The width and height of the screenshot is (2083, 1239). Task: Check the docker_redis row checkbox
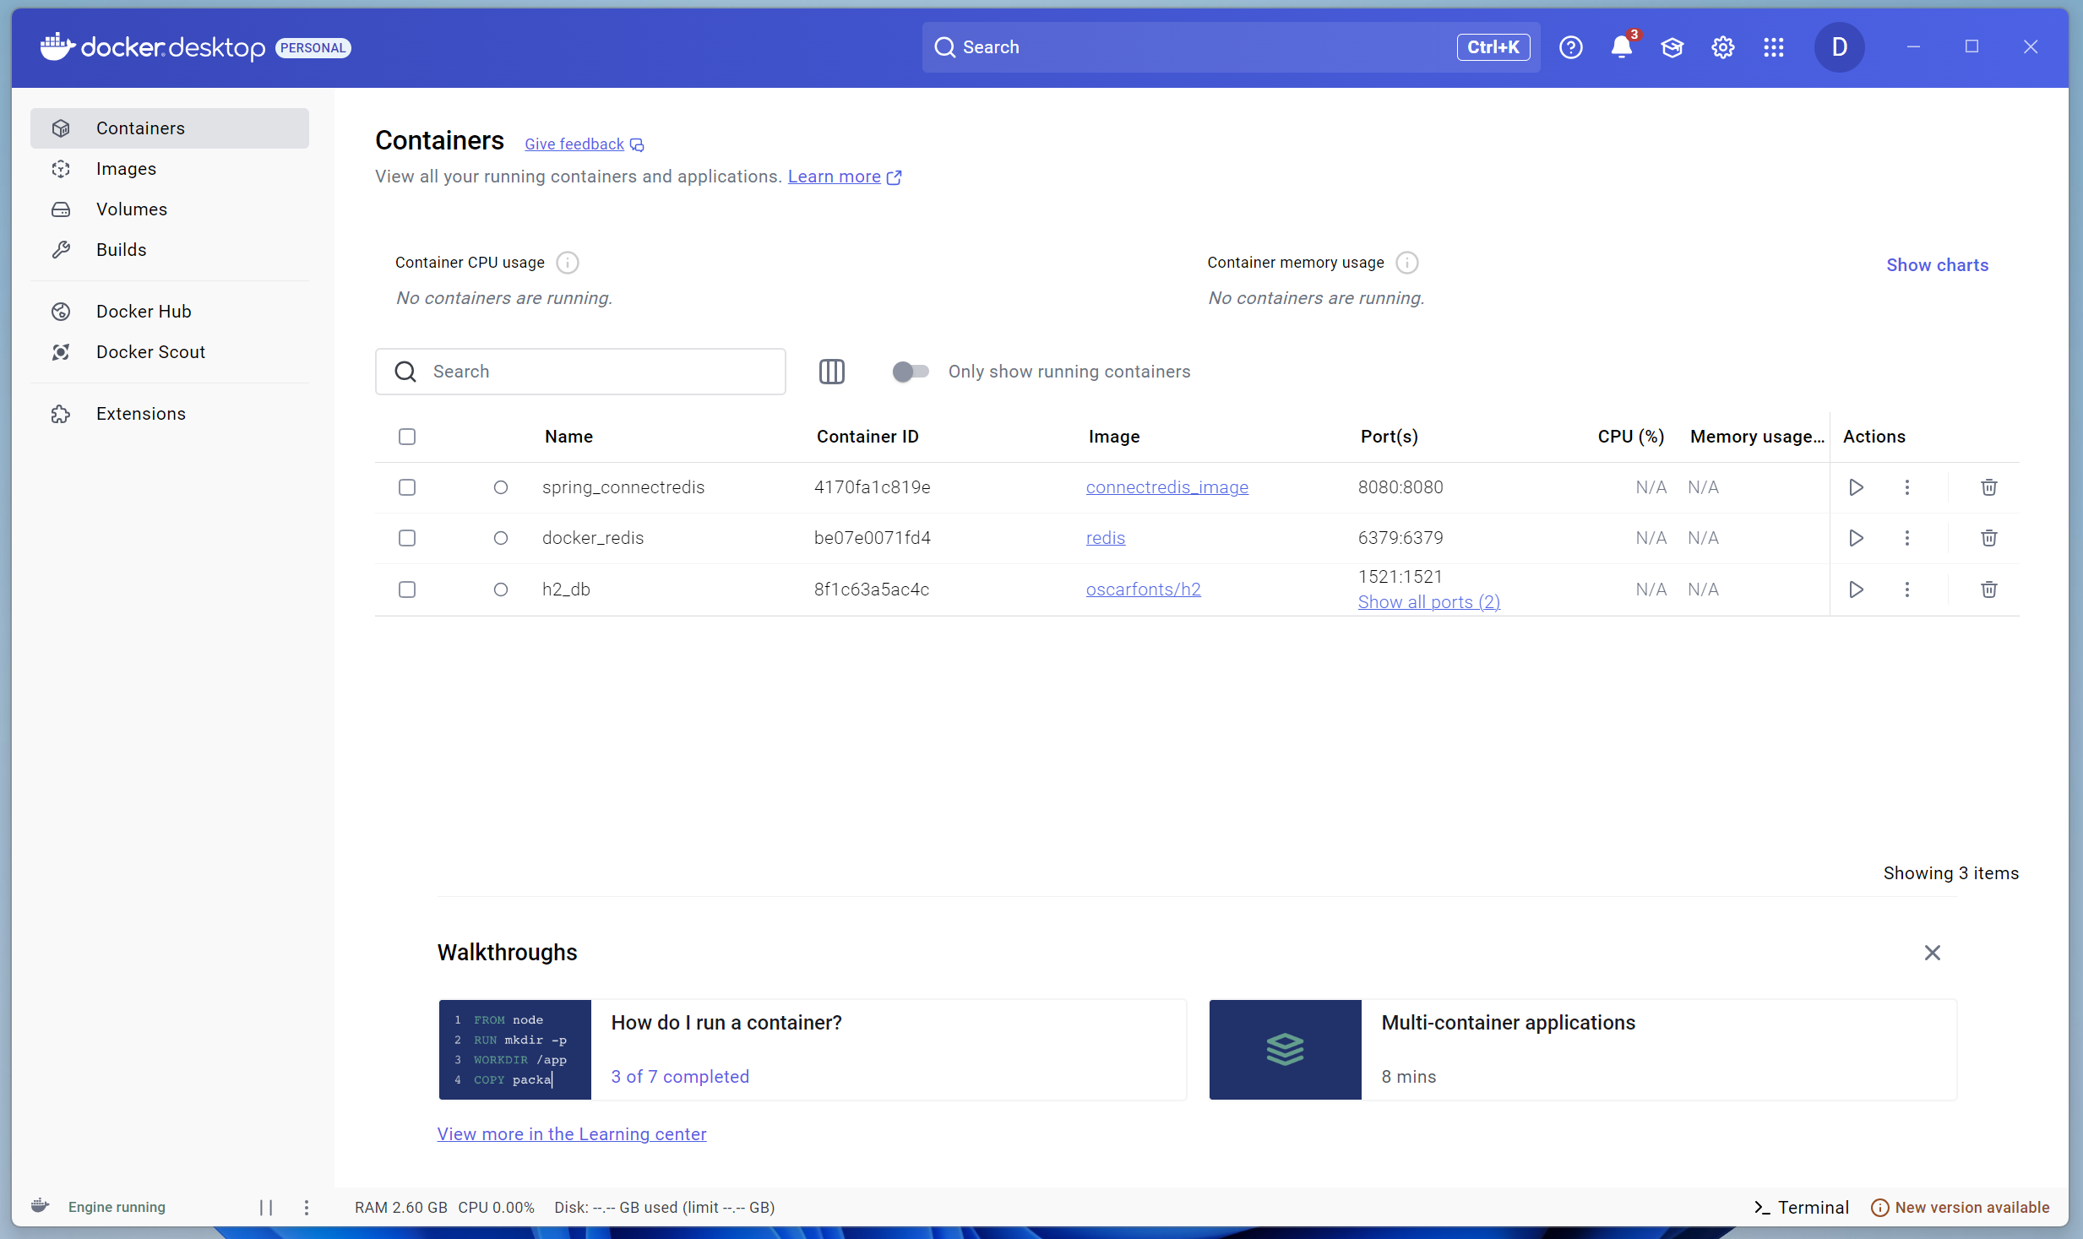[x=407, y=538]
